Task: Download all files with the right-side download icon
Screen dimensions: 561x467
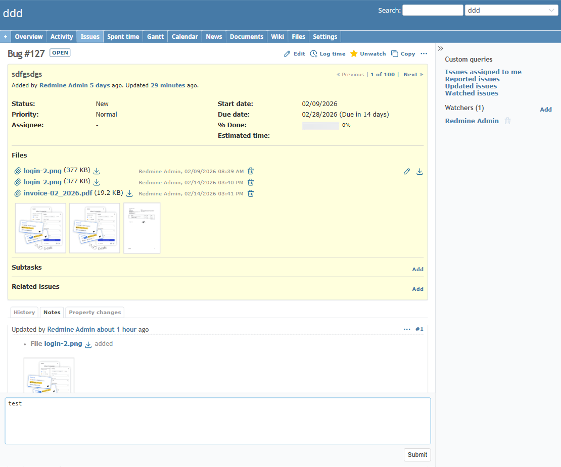Action: click(x=419, y=172)
